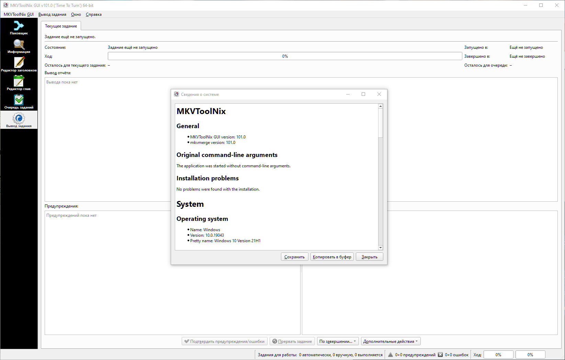
Task: Click the warnings triangle icon in status bar
Action: pos(391,355)
